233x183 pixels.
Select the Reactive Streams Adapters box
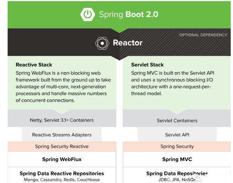[62, 135]
